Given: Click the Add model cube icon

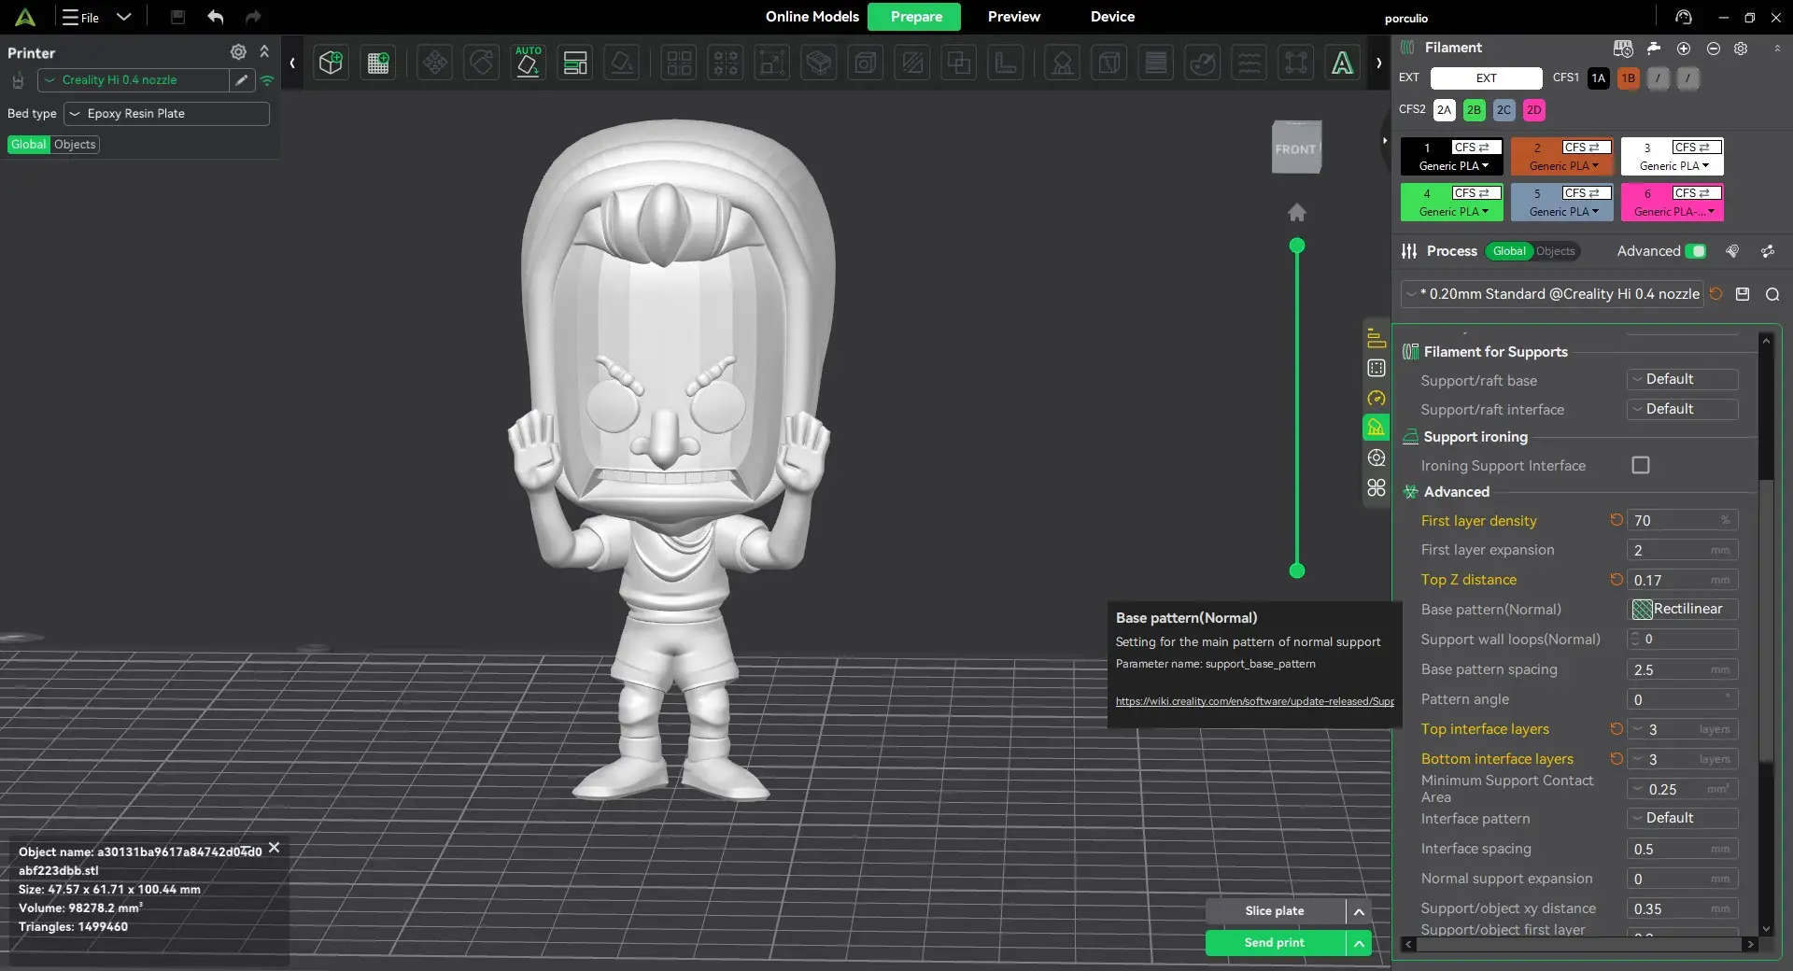Looking at the screenshot, I should point(331,63).
